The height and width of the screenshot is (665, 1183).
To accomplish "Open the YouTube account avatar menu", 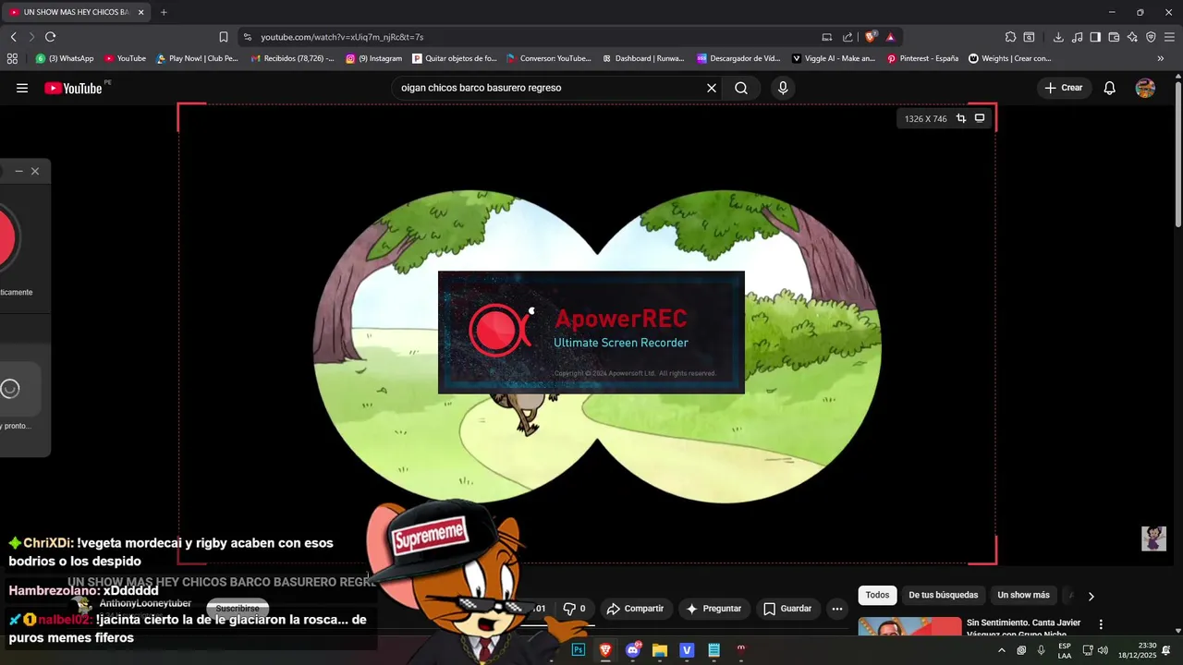I will coord(1145,88).
